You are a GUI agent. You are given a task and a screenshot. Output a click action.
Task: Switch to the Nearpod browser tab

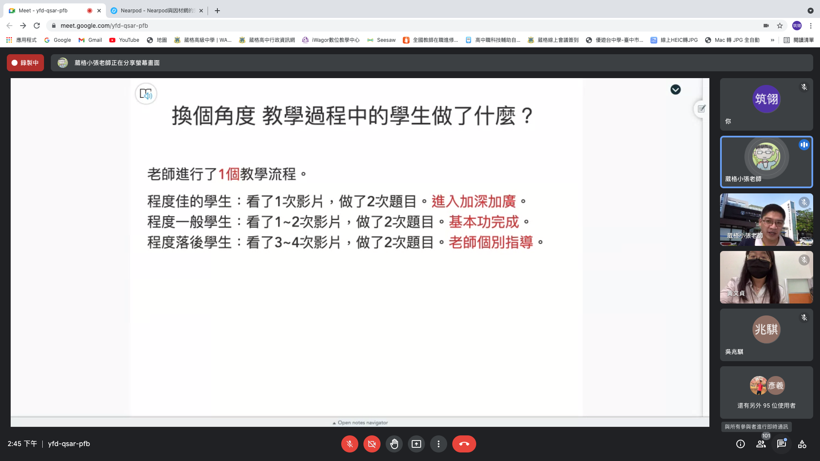click(156, 11)
